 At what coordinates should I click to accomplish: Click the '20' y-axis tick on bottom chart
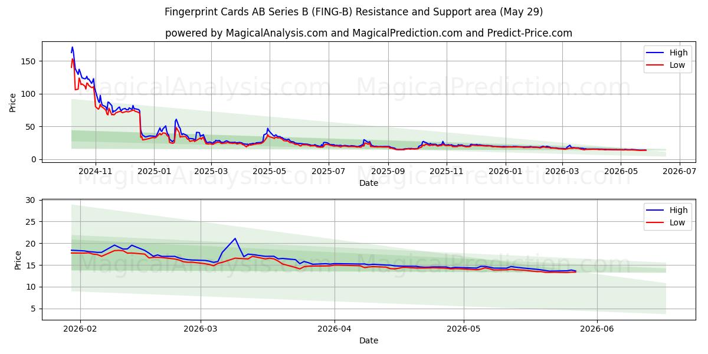tap(32, 244)
